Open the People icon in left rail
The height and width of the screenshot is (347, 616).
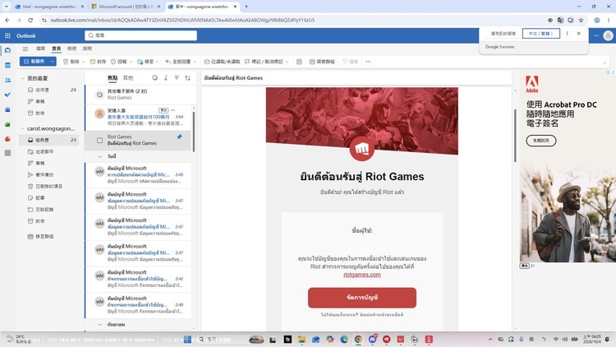coord(7,80)
